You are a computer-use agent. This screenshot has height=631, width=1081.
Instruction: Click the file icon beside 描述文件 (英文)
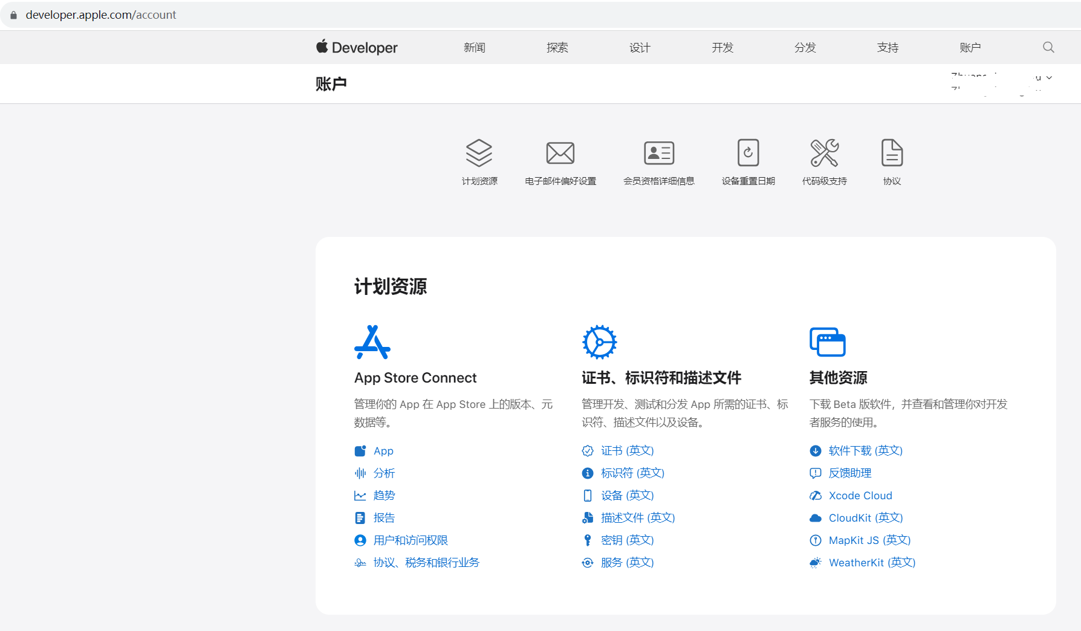(588, 518)
